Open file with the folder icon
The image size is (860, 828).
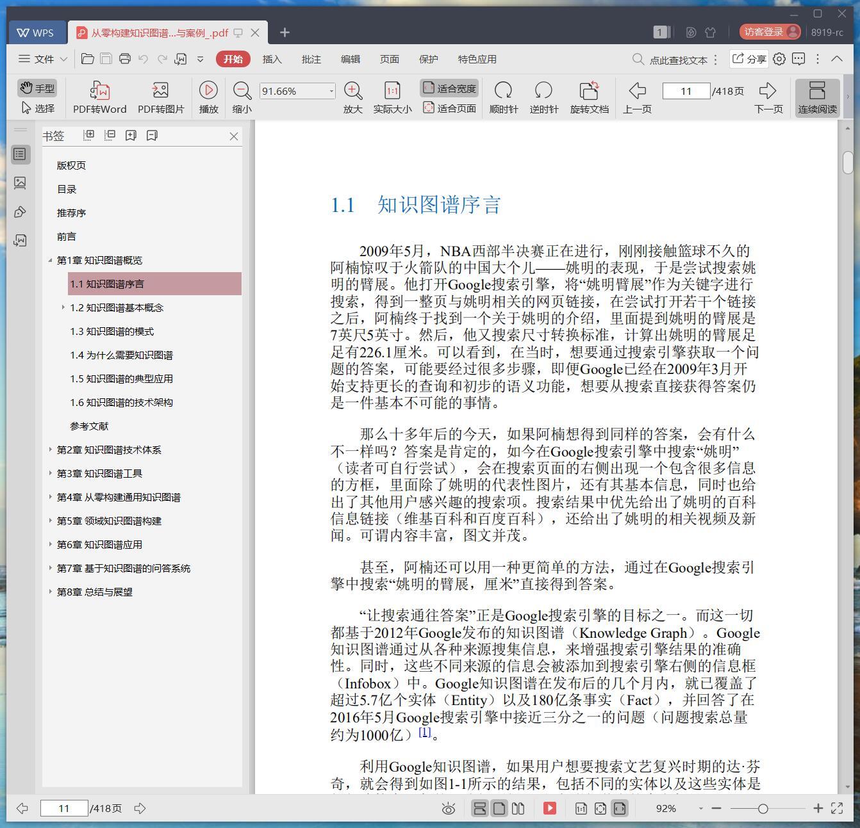tap(88, 59)
